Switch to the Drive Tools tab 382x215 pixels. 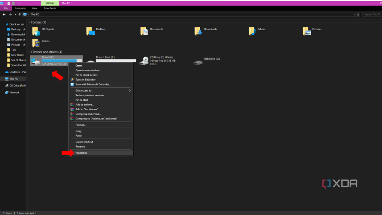click(50, 8)
